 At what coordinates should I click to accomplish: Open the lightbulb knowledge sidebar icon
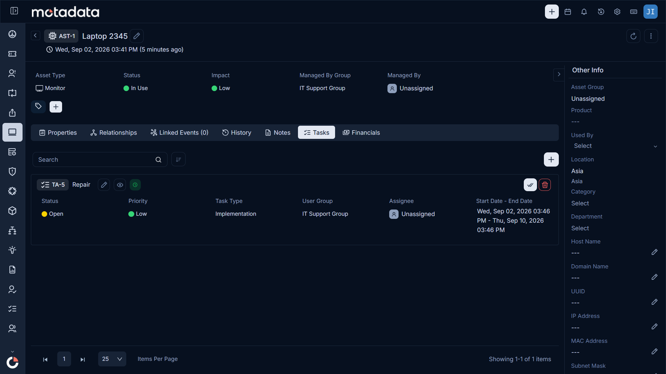click(12, 250)
